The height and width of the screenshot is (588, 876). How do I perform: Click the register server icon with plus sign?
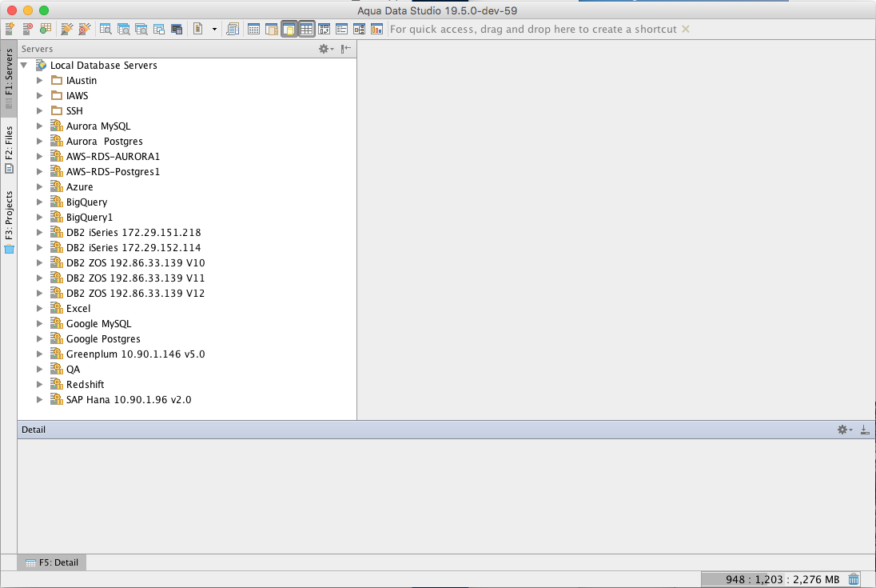pyautogui.click(x=10, y=29)
